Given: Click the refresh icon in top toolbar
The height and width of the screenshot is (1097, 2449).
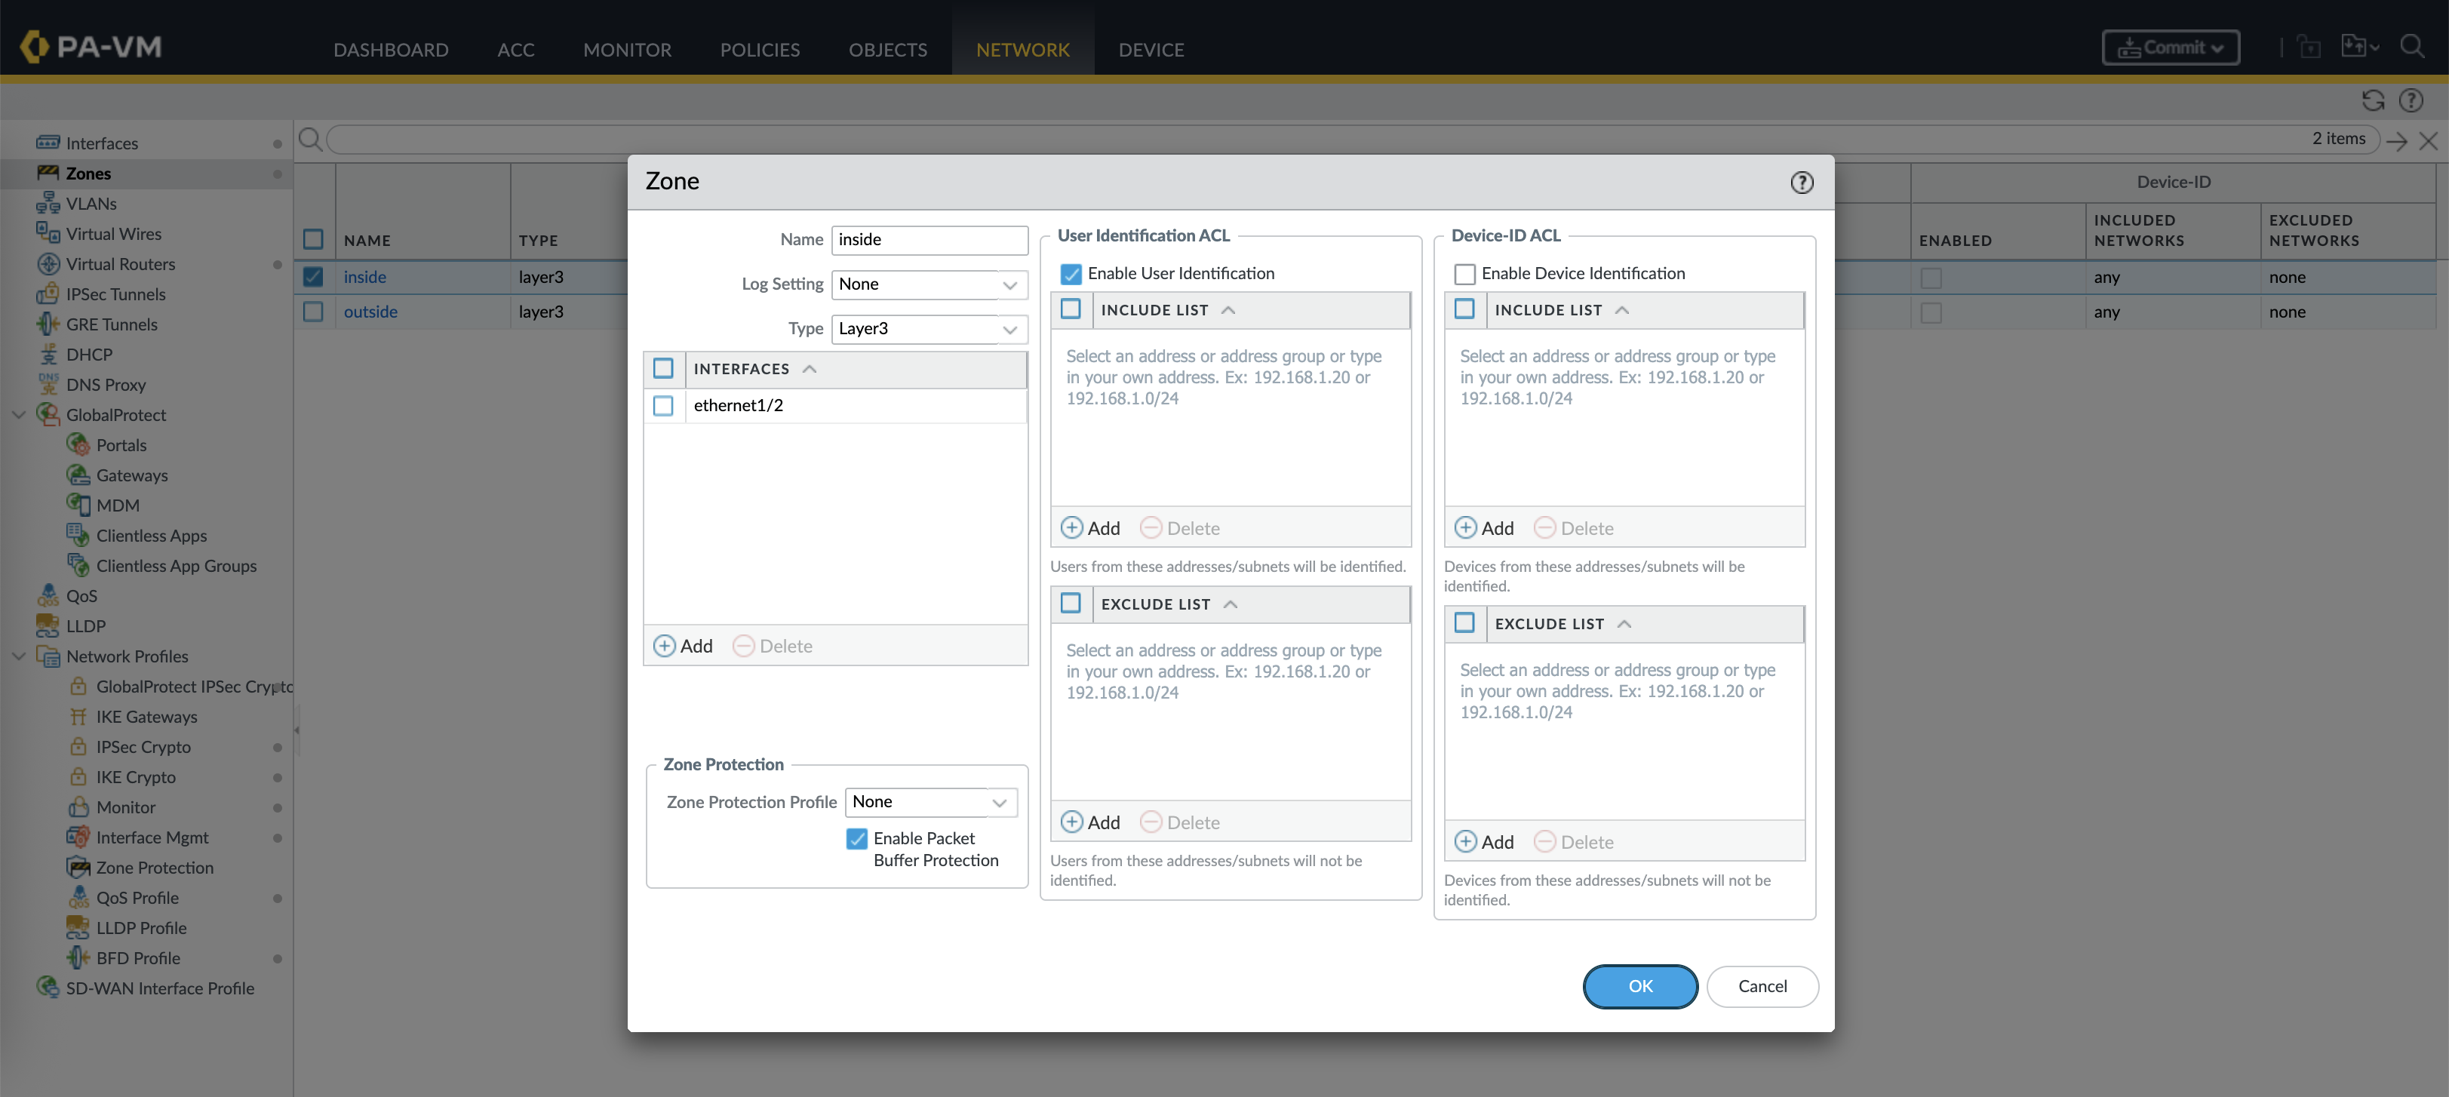Looking at the screenshot, I should point(2373,101).
